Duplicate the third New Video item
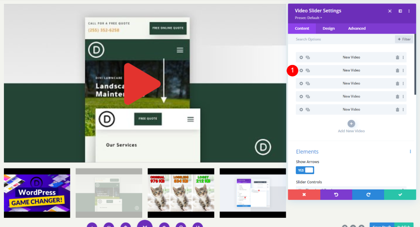This screenshot has height=227, width=420. click(x=308, y=84)
